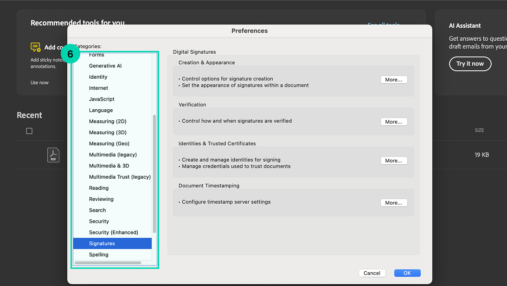This screenshot has height=286, width=507.
Task: Toggle the select-all checkbox in Recent list
Action: tap(29, 131)
